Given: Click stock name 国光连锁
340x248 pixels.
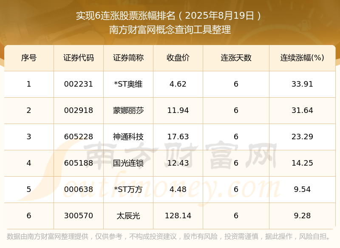Looking at the screenshot, I should 128,163.
